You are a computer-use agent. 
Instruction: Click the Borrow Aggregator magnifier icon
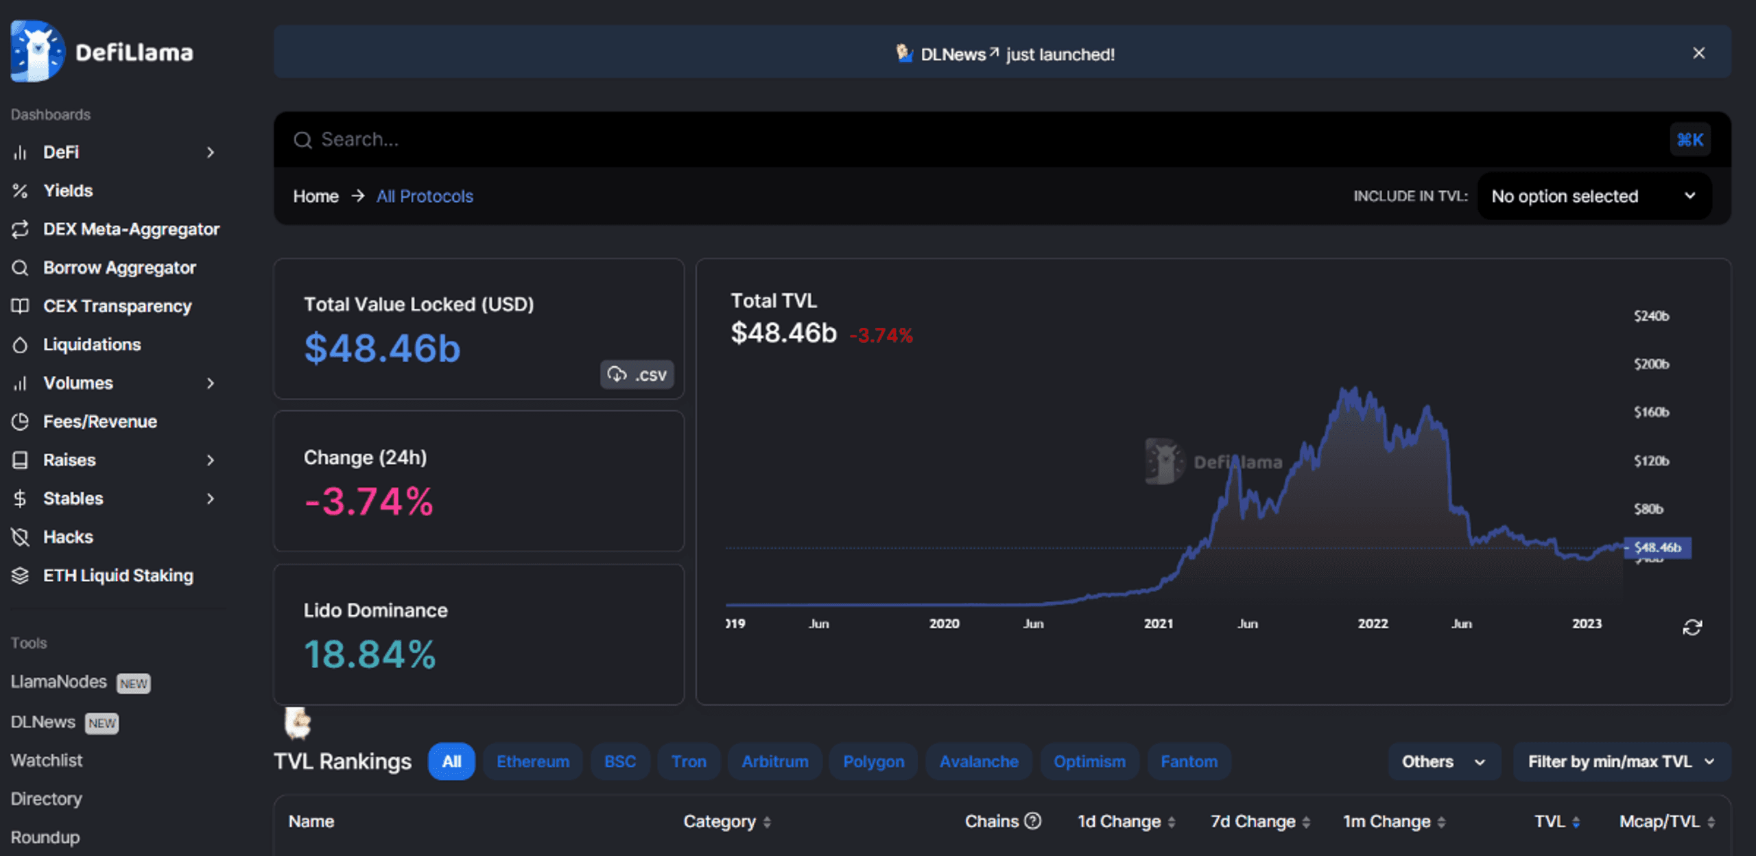[20, 267]
